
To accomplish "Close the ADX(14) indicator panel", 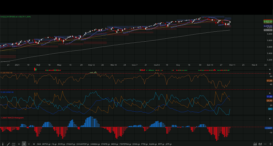I will [270, 93].
